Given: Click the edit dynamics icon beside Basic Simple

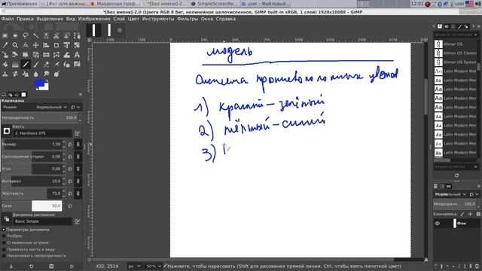Looking at the screenshot, I should (77, 221).
